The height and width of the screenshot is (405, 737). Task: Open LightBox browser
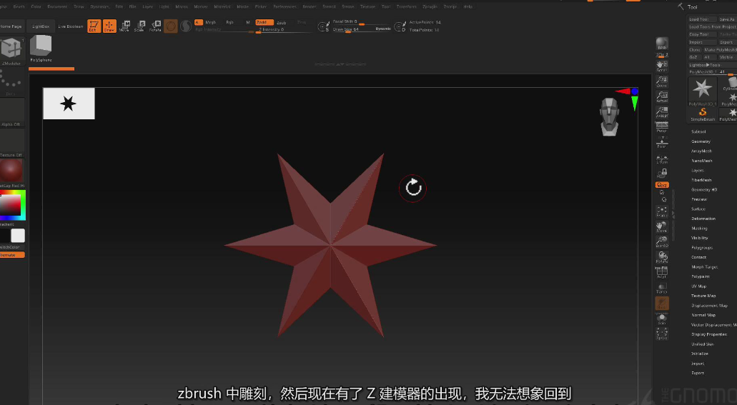(x=41, y=26)
